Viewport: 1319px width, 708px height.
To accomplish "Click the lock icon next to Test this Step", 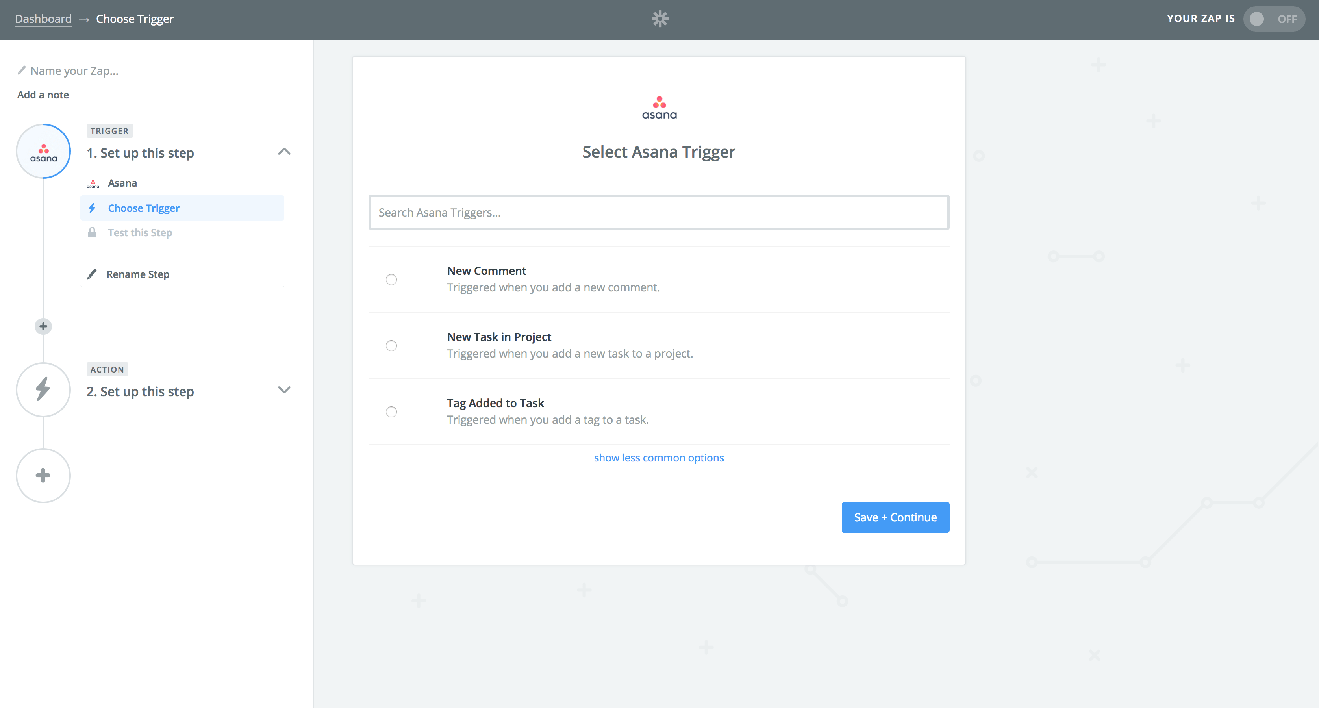I will point(93,232).
